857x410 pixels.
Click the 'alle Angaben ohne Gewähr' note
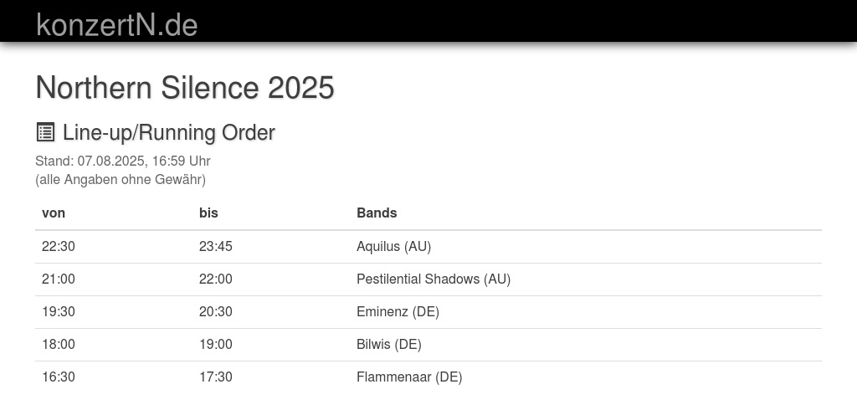tap(120, 179)
